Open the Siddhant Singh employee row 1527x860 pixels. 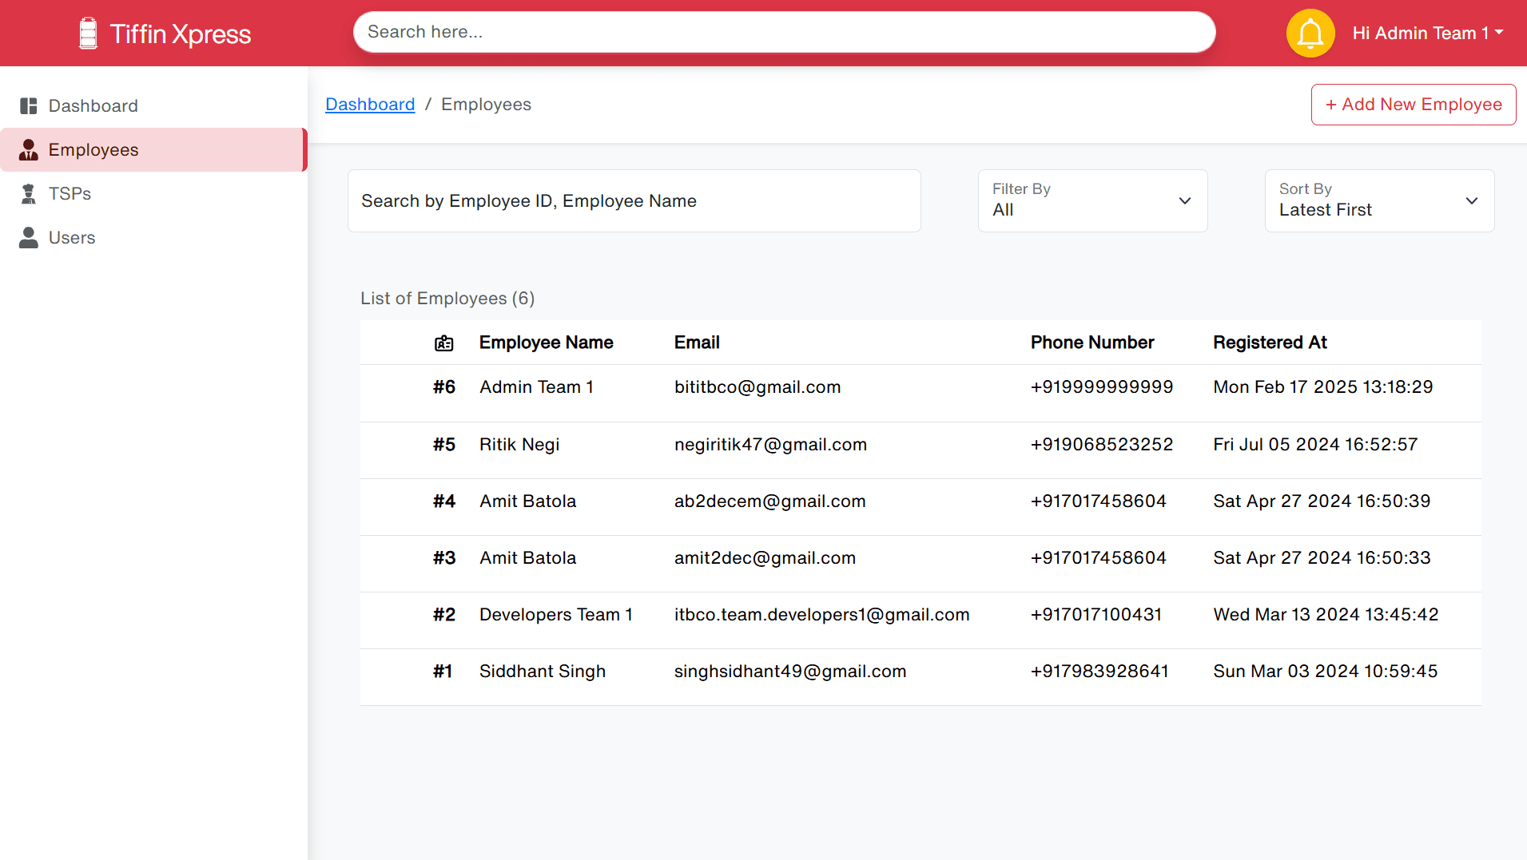tap(919, 672)
